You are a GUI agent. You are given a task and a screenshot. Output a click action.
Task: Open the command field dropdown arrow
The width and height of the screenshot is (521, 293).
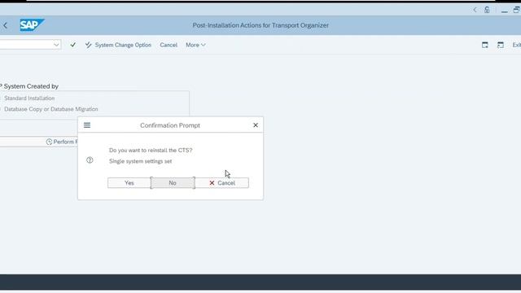click(56, 45)
